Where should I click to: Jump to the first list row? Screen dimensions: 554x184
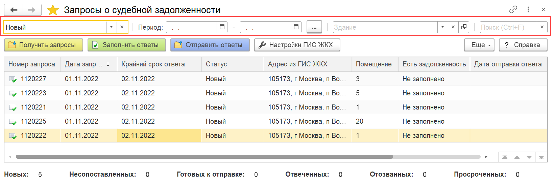click(x=505, y=157)
